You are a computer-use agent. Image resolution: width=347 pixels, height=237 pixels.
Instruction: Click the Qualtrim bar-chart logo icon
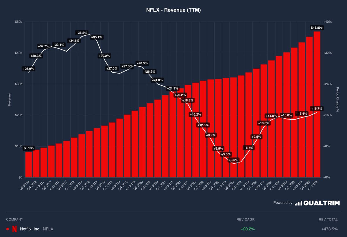pos(298,203)
